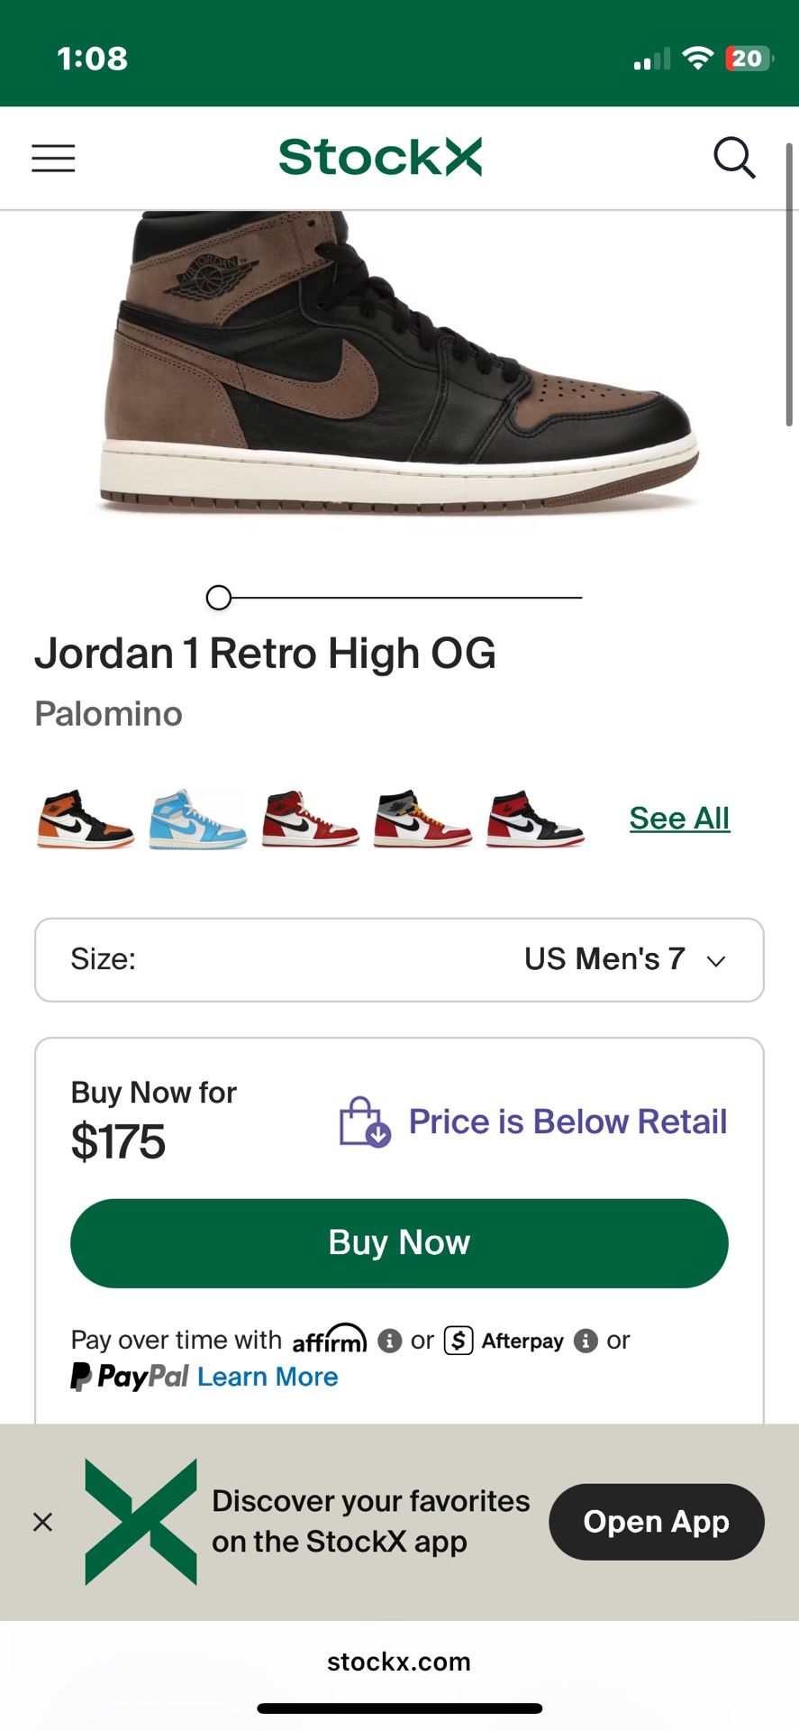Expand the Size dropdown
The width and height of the screenshot is (799, 1731).
pyautogui.click(x=399, y=960)
